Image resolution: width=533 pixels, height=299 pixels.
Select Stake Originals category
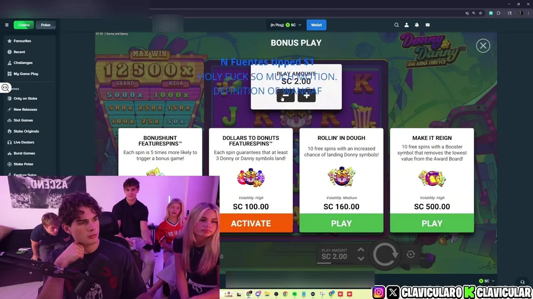[x=30, y=131]
